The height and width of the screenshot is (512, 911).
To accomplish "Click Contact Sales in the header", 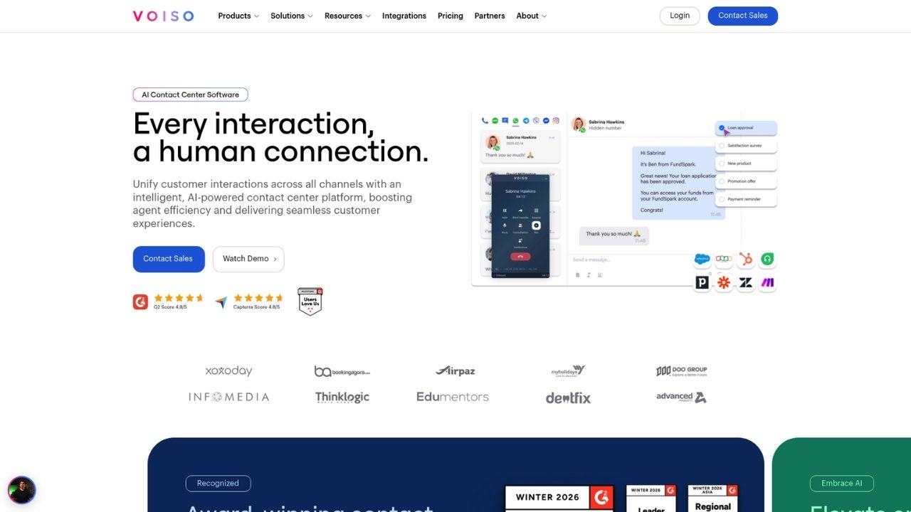I will [743, 16].
